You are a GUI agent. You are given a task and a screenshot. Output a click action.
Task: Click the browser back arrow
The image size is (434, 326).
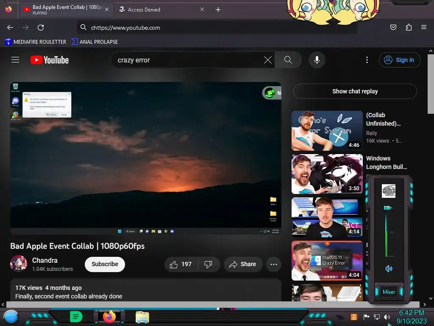point(10,28)
